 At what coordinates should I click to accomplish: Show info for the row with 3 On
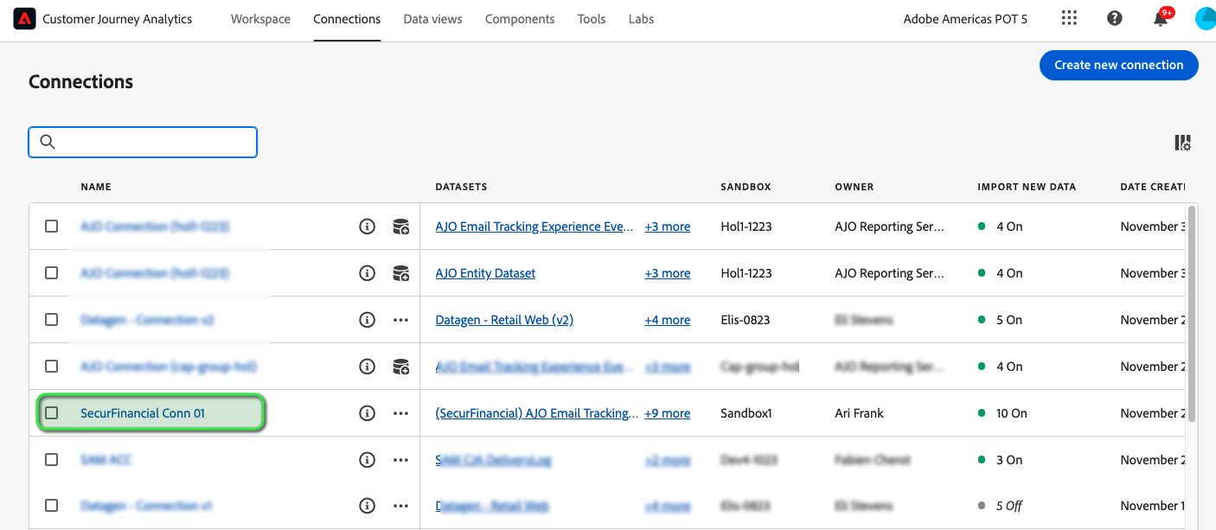(367, 460)
